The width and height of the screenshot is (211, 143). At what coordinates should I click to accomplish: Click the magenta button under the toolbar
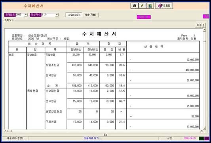coord(144,17)
